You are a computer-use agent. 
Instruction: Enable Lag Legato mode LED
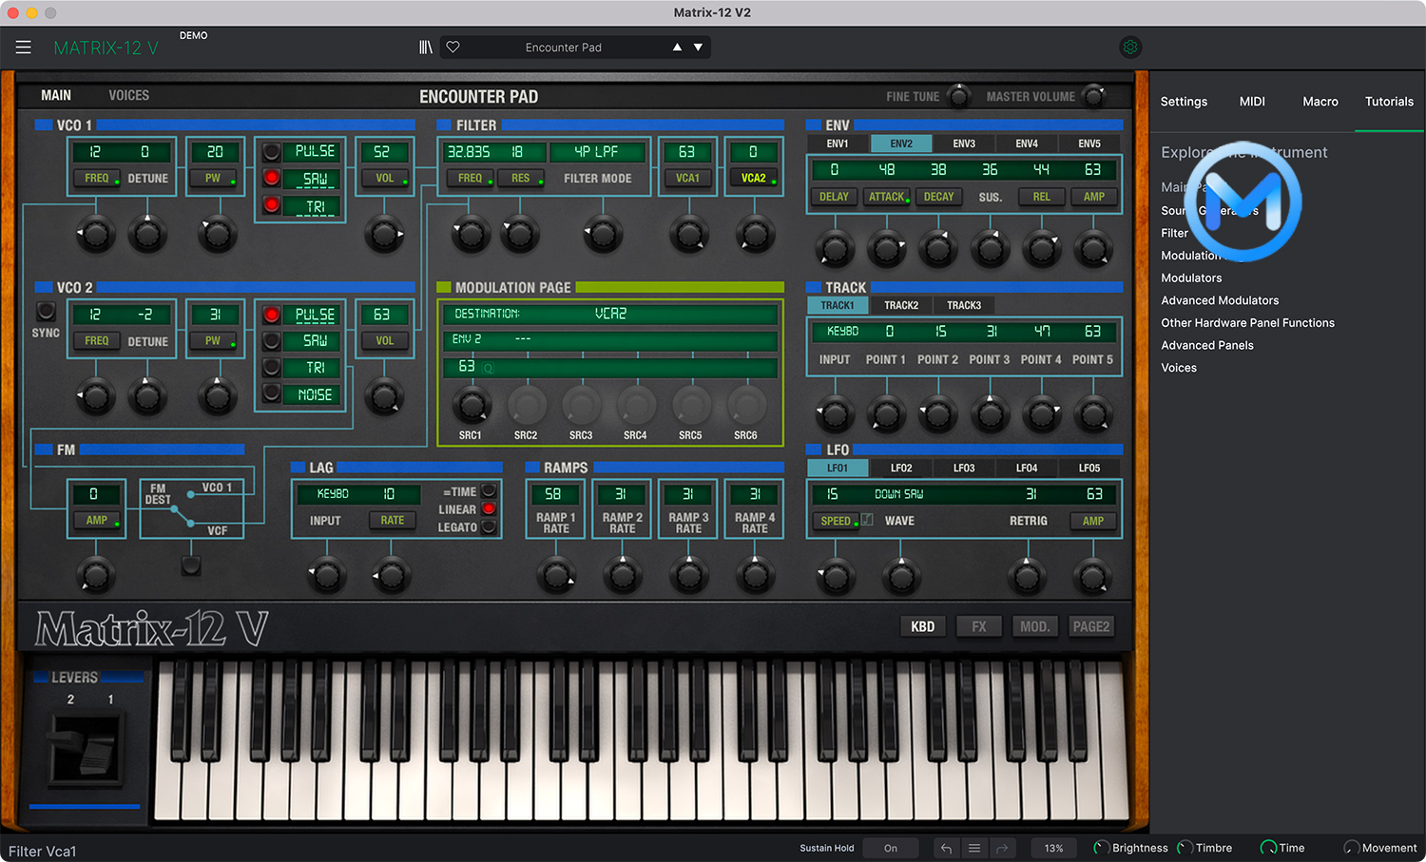[489, 527]
